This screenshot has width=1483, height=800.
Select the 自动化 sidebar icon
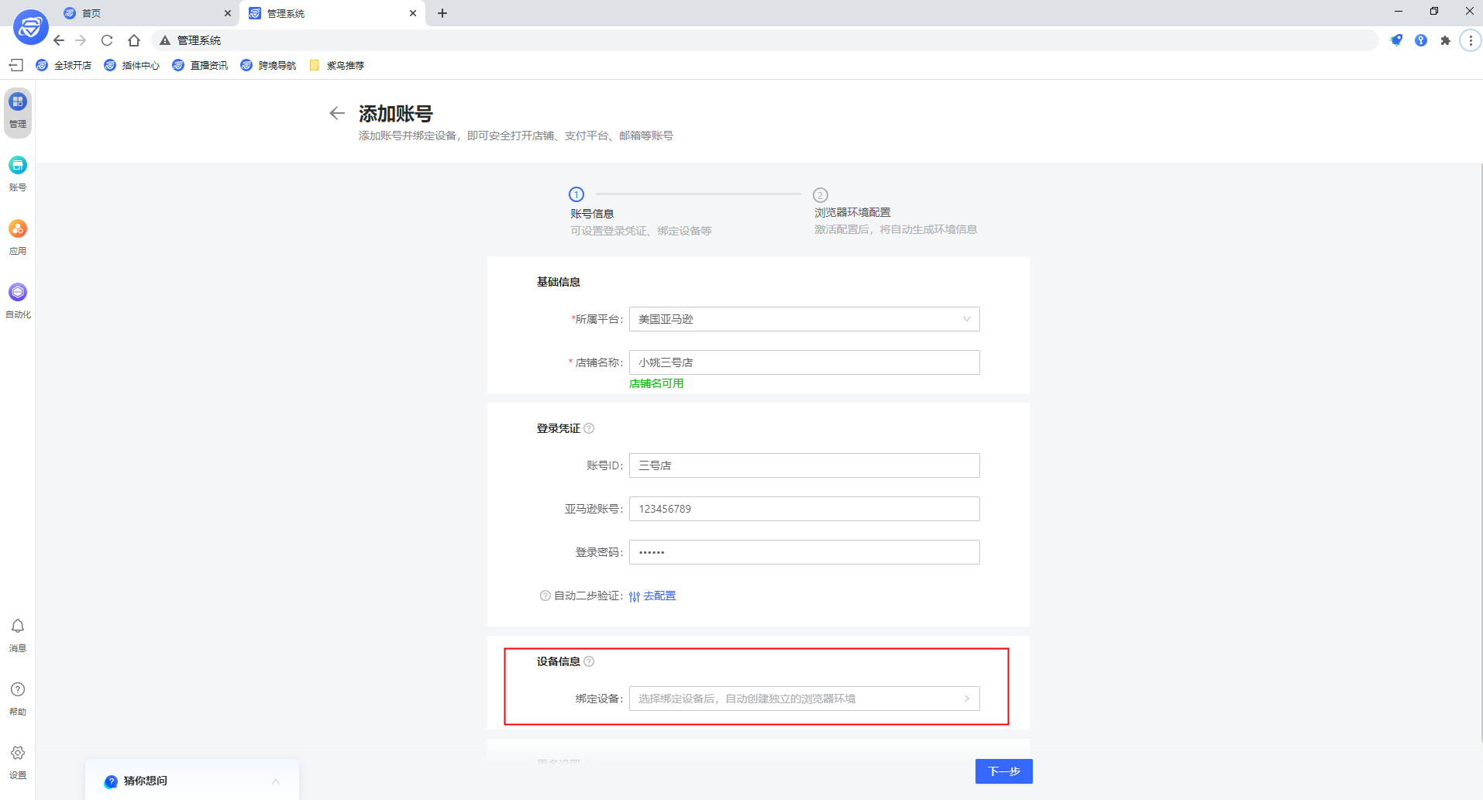coord(17,299)
